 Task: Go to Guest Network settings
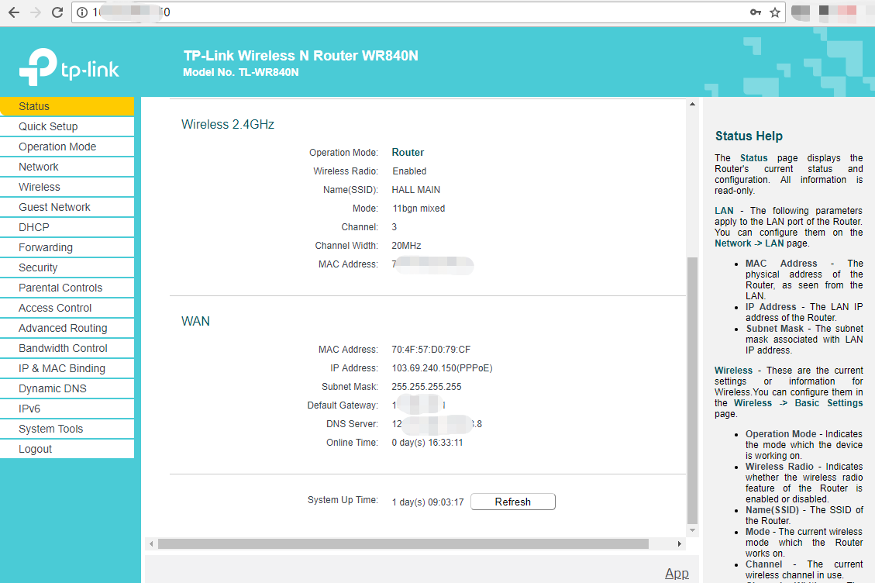point(67,207)
